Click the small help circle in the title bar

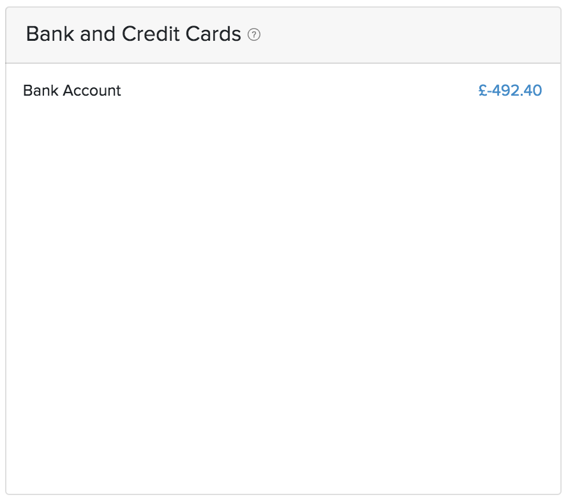254,35
